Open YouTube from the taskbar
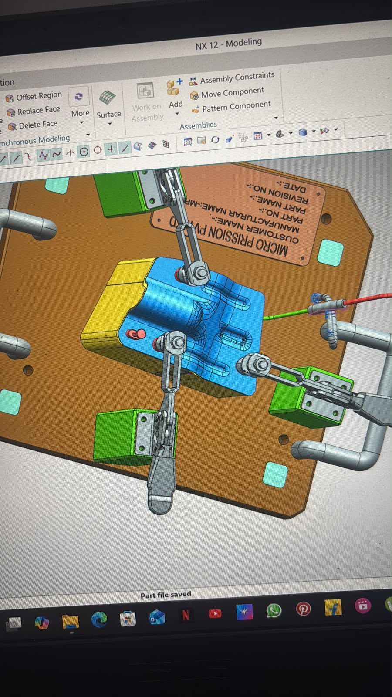Screen dimensions: 392x697 pos(215,614)
